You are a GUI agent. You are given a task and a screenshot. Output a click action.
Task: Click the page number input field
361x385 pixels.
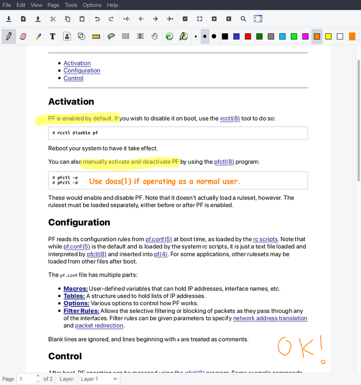(27, 379)
